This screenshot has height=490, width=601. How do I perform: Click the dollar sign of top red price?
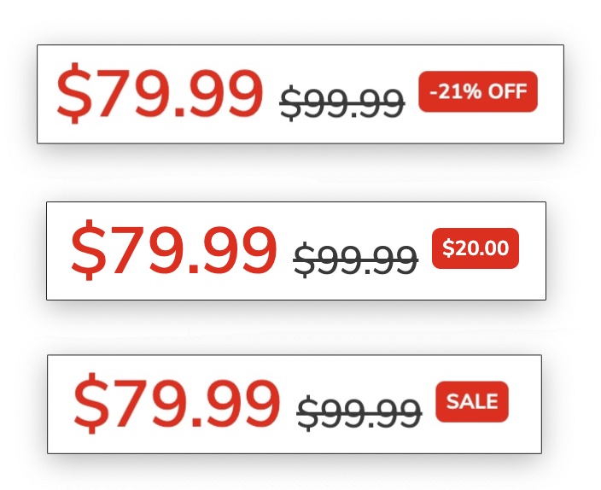[74, 94]
